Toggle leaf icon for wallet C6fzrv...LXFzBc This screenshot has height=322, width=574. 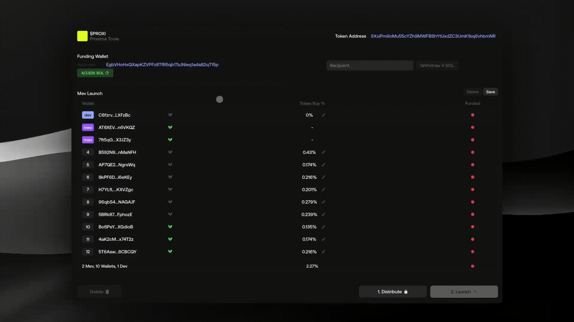tap(170, 115)
